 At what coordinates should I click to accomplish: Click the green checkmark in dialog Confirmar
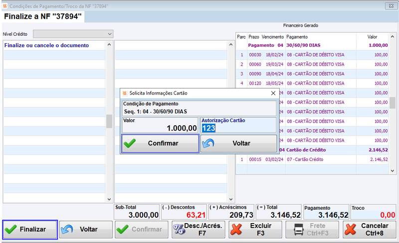130,143
